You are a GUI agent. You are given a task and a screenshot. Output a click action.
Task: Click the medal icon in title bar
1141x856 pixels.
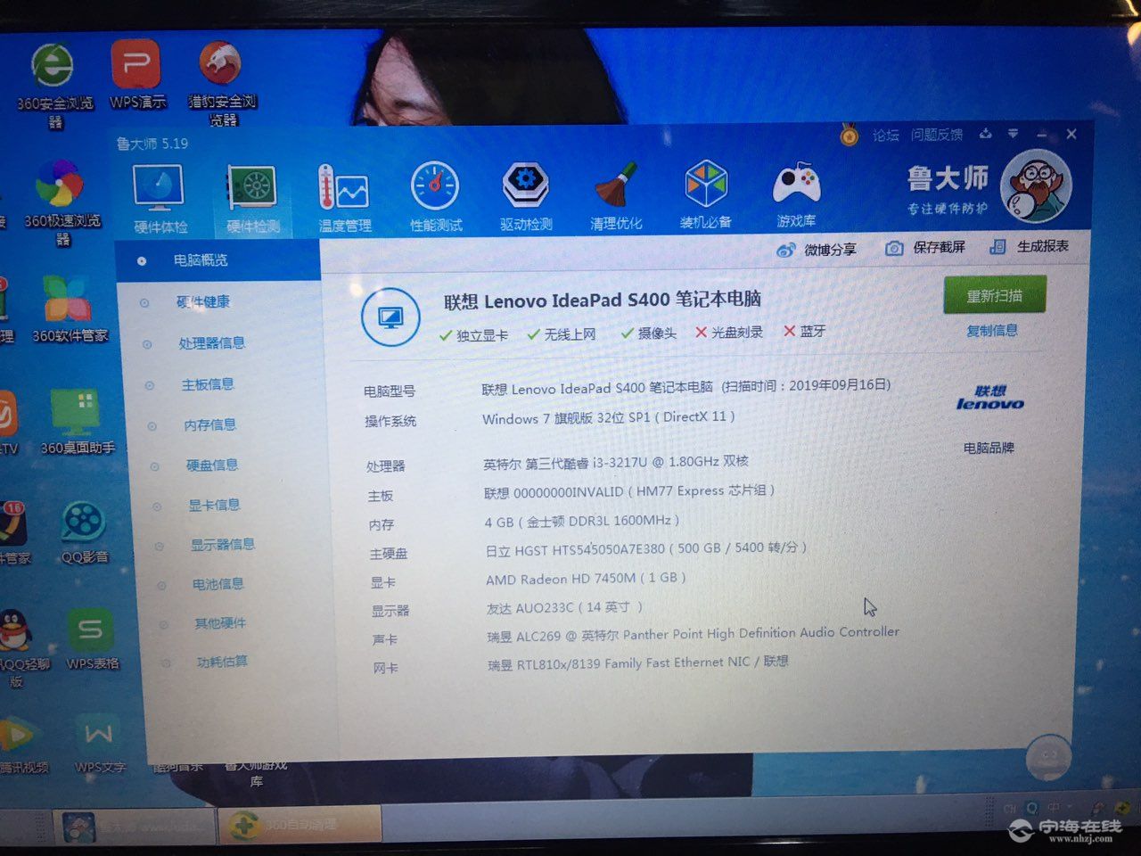point(849,135)
